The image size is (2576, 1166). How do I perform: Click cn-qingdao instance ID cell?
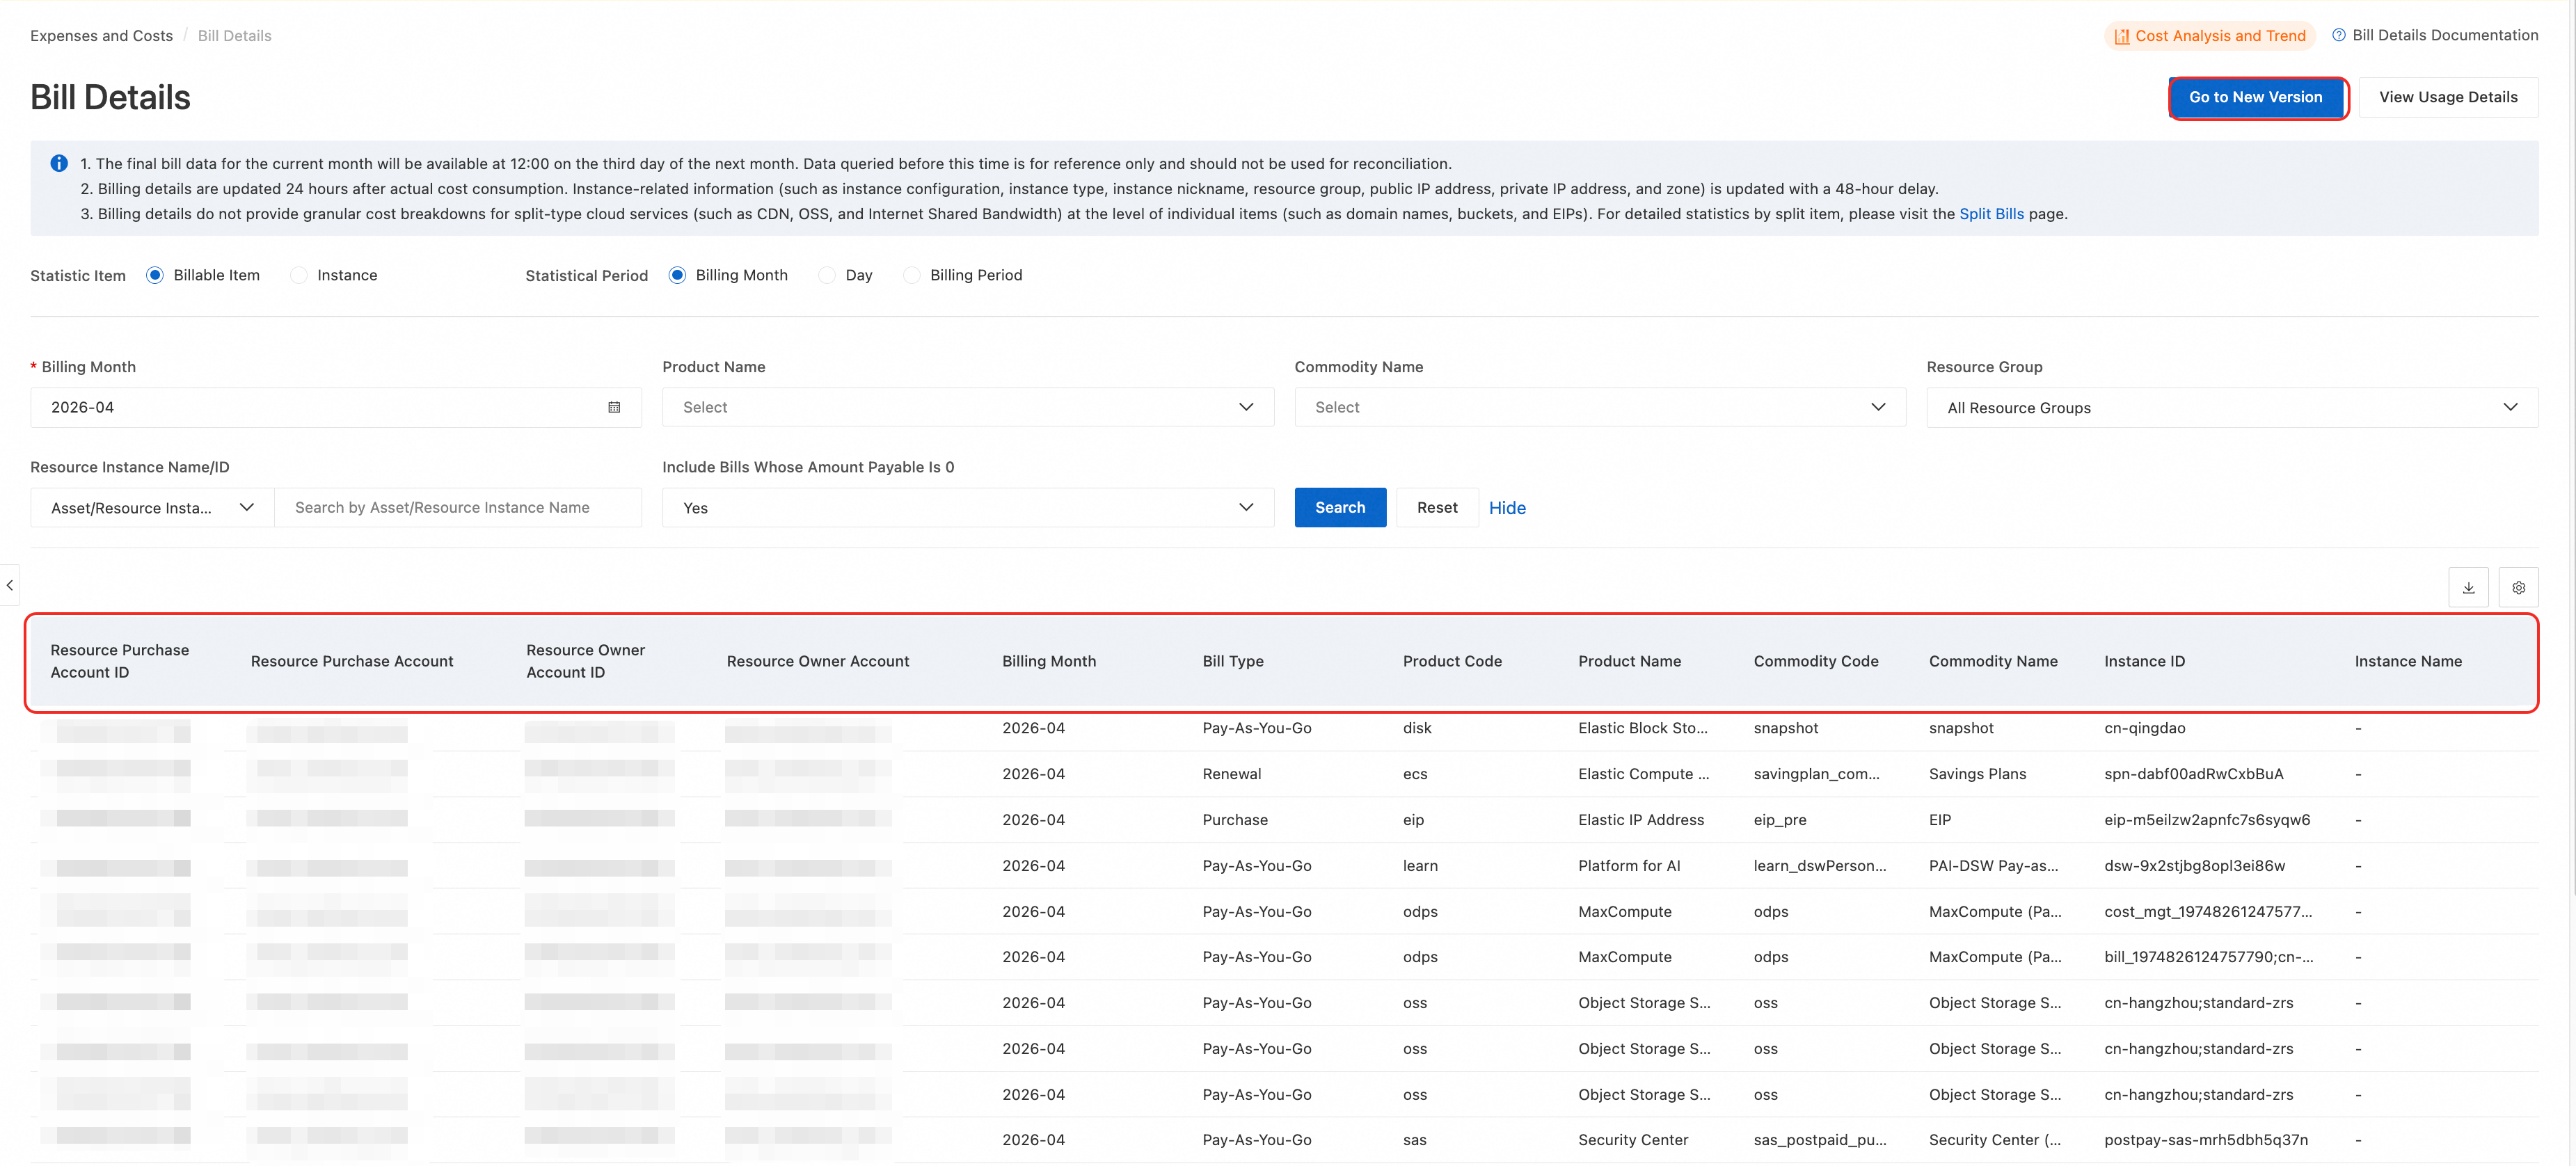point(2144,728)
